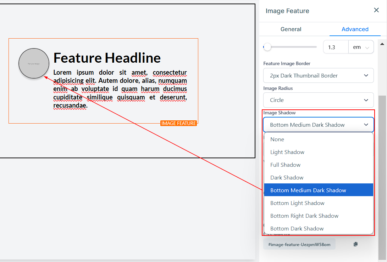Image resolution: width=387 pixels, height=262 pixels.
Task: Collapse the Image Shadow dropdown
Action: pos(318,125)
